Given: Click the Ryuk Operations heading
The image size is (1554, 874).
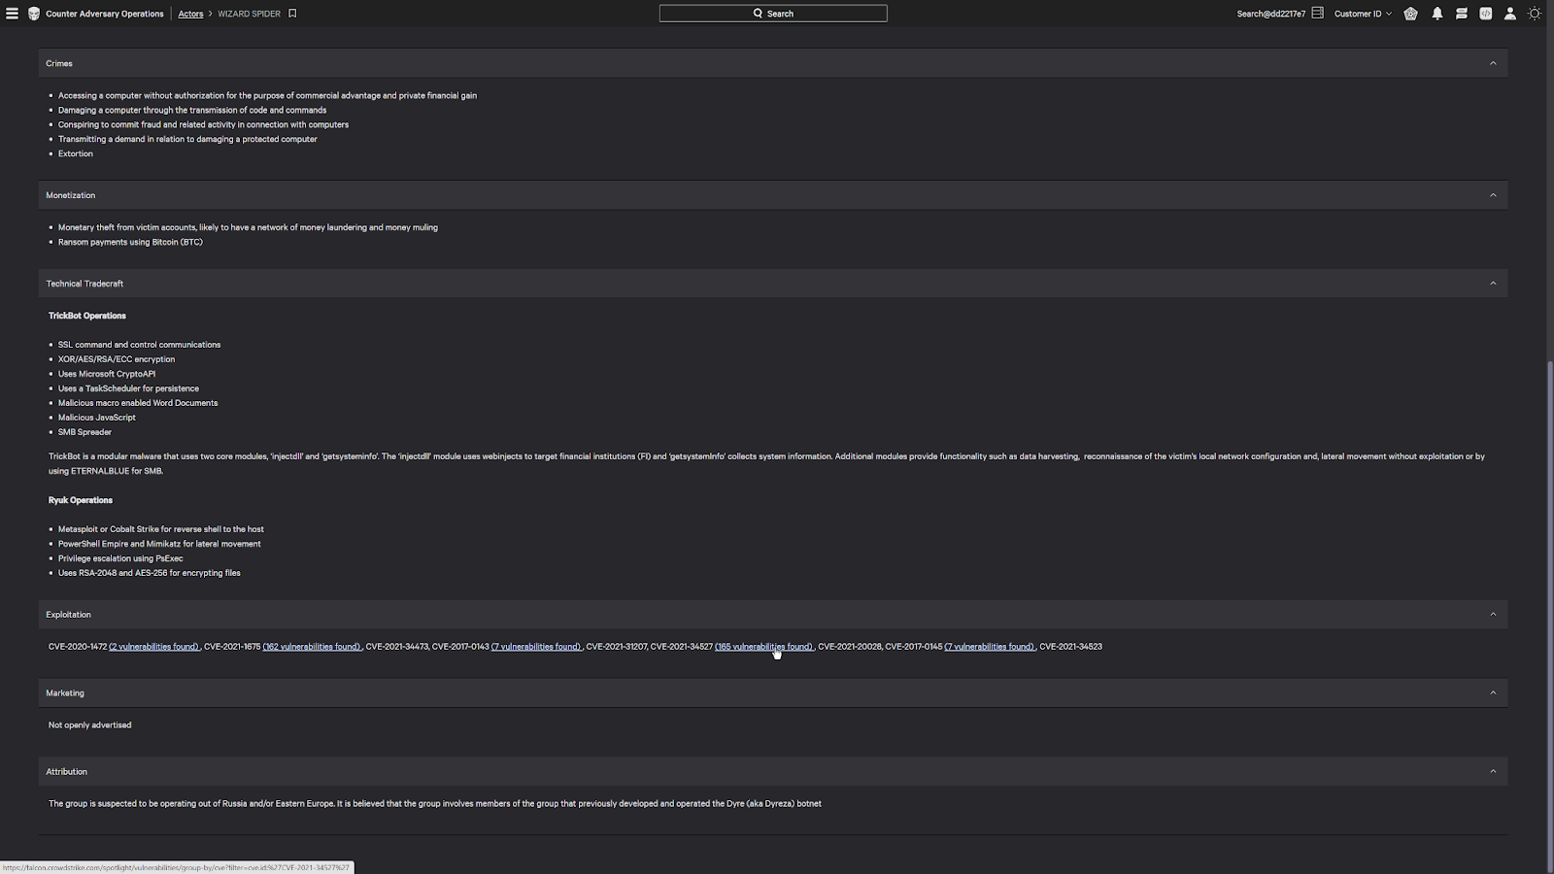Looking at the screenshot, I should tap(81, 500).
